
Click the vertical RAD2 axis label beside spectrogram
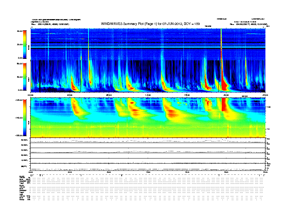[29, 47]
